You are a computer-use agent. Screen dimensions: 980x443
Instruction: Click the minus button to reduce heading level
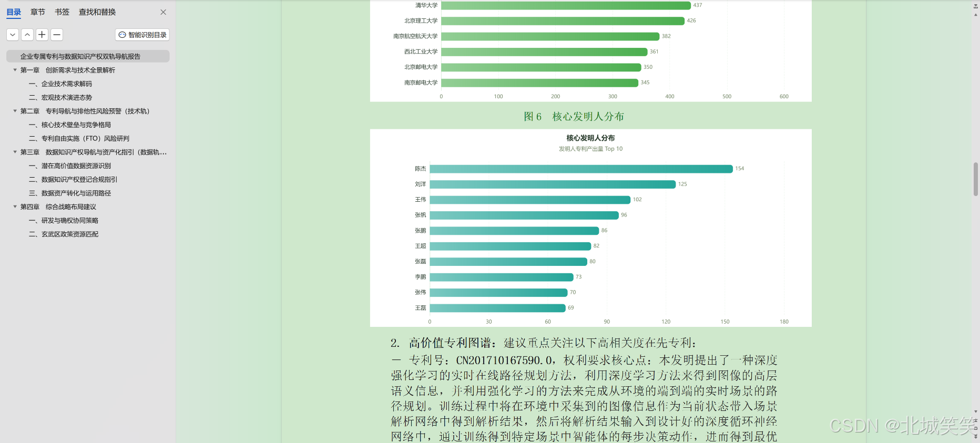pyautogui.click(x=57, y=35)
